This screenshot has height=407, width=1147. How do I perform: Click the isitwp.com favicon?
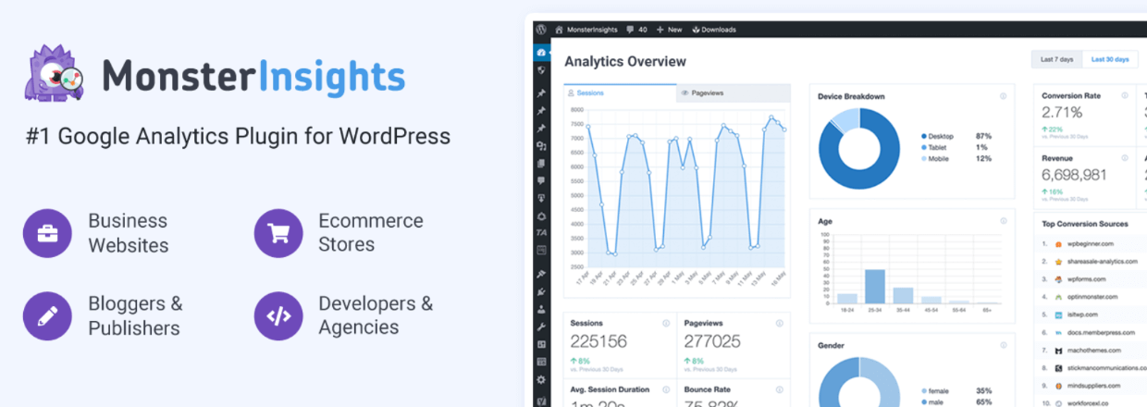click(1058, 315)
